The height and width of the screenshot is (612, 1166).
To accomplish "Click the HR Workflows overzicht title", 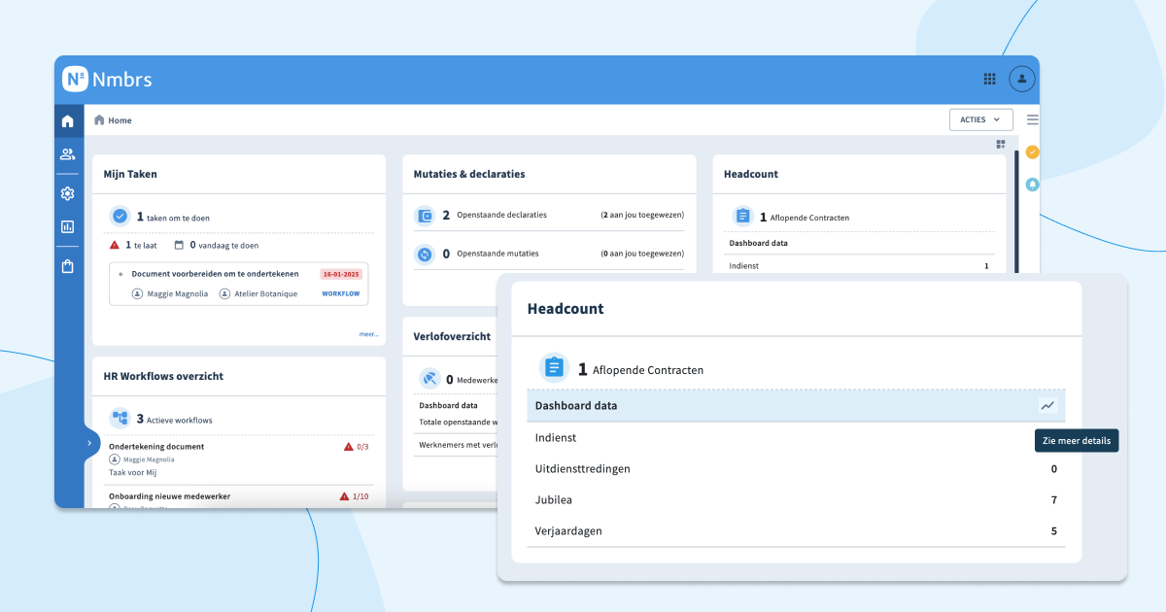I will 163,376.
